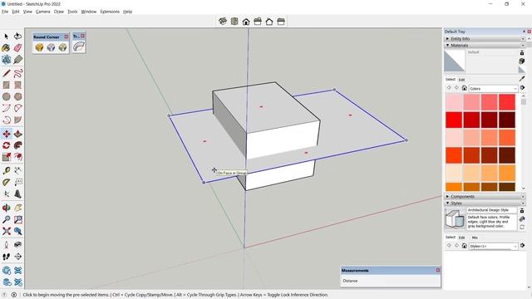532x299 pixels.
Task: Click the status bar info icon
Action: coord(14,295)
